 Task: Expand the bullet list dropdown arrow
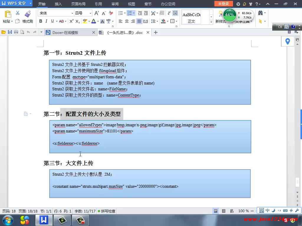[x=125, y=13]
